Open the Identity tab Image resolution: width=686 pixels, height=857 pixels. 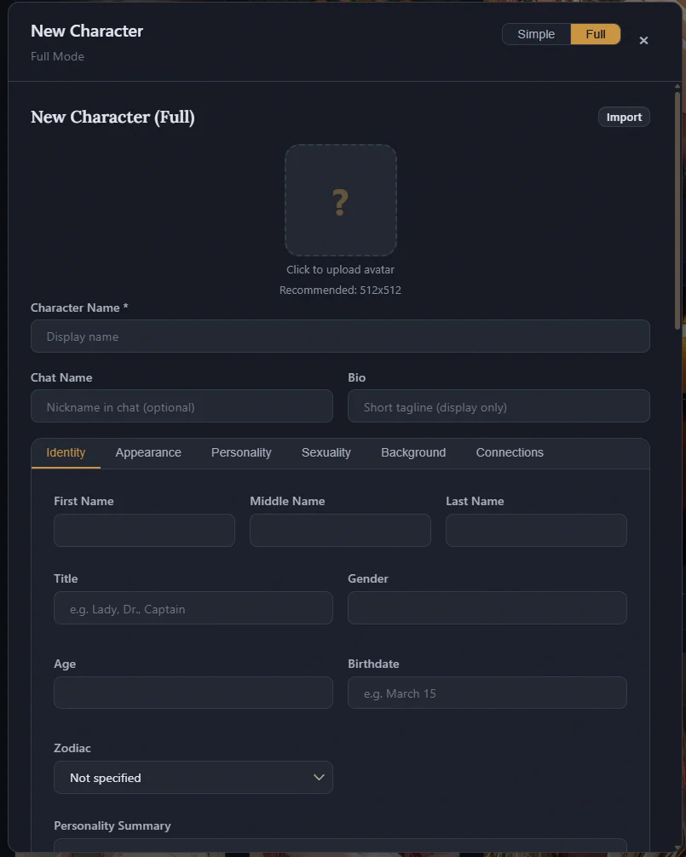tap(66, 452)
